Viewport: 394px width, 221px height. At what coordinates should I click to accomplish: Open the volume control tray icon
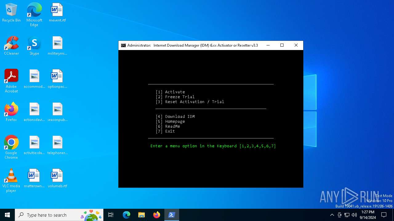click(x=354, y=215)
